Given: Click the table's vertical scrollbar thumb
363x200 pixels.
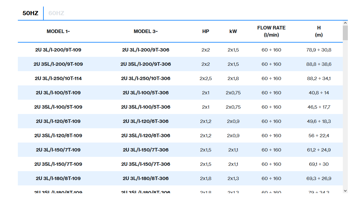Looking at the screenshot, I should [x=345, y=33].
